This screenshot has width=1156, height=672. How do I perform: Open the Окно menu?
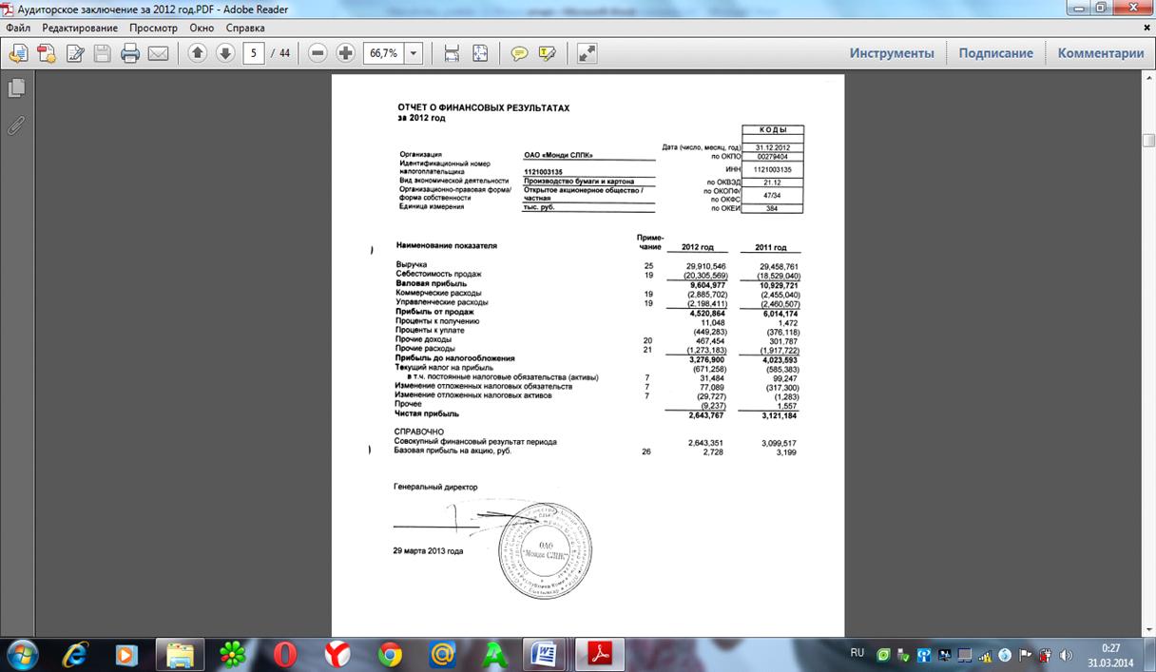click(x=202, y=28)
